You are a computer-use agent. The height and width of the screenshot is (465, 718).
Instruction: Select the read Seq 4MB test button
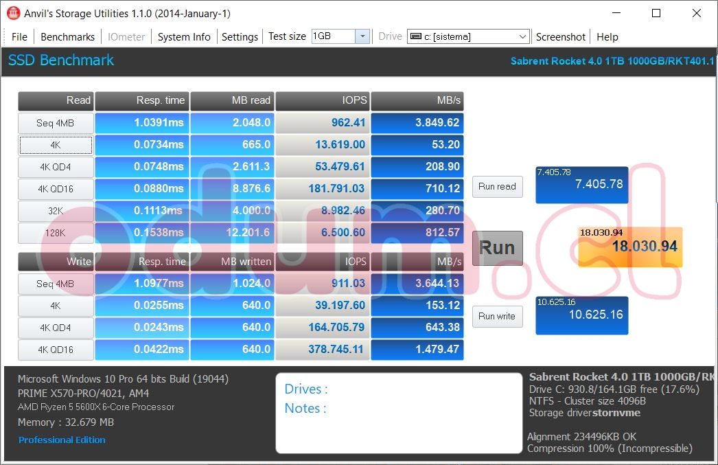tap(56, 124)
